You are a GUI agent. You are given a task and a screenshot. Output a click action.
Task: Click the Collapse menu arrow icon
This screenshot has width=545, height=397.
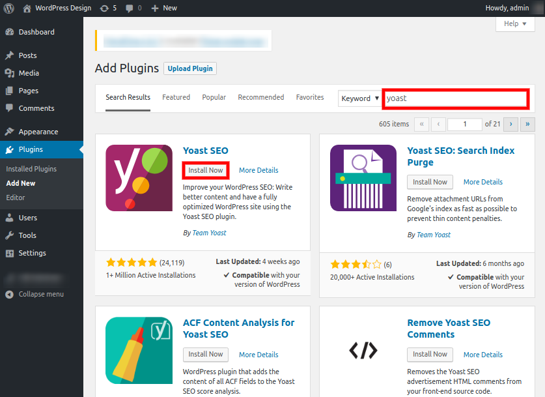9,295
